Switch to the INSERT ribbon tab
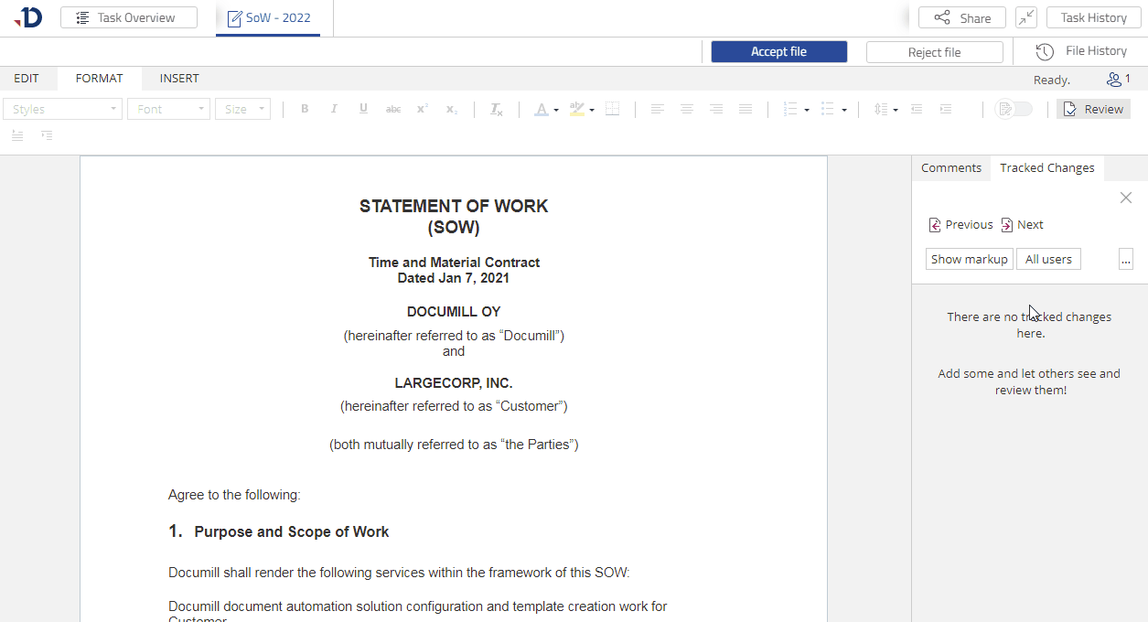This screenshot has height=622, width=1148. pyautogui.click(x=179, y=79)
